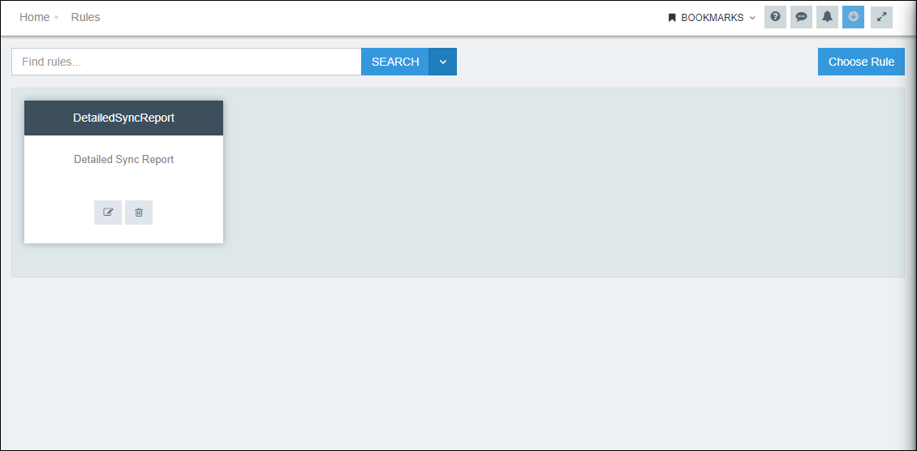Image resolution: width=917 pixels, height=451 pixels.
Task: Go to Home in the breadcrumb
Action: coord(34,17)
